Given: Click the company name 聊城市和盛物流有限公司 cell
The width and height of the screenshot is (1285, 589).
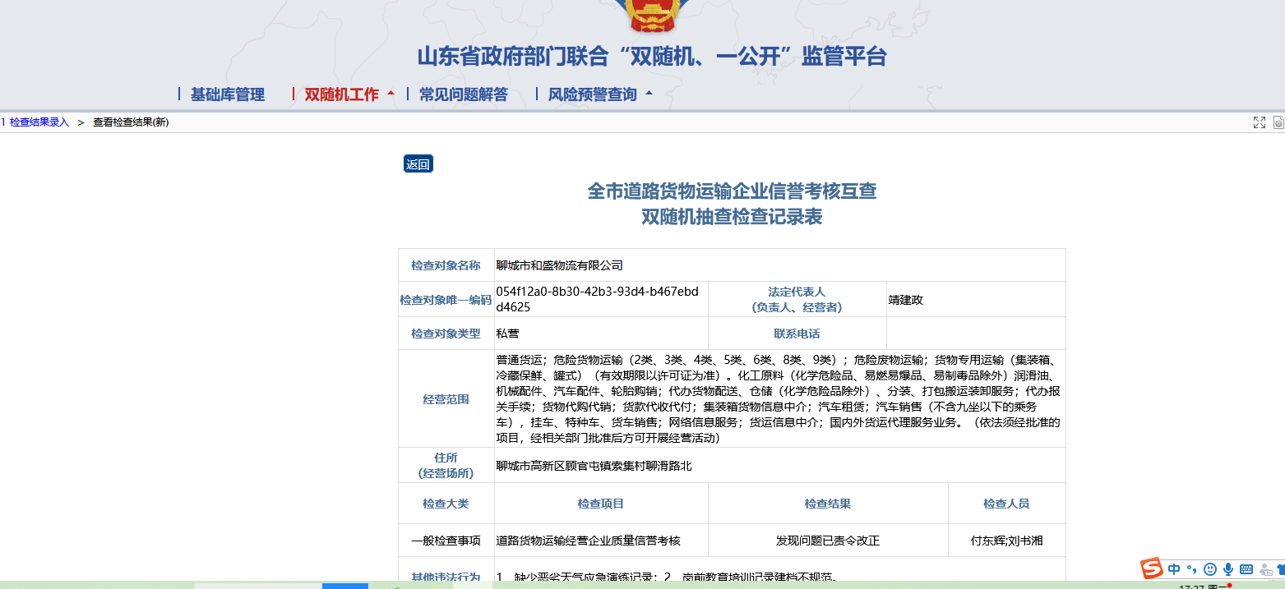Looking at the screenshot, I should tap(560, 265).
